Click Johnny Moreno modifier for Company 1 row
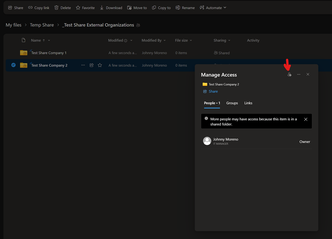This screenshot has height=239, width=332. (x=155, y=53)
